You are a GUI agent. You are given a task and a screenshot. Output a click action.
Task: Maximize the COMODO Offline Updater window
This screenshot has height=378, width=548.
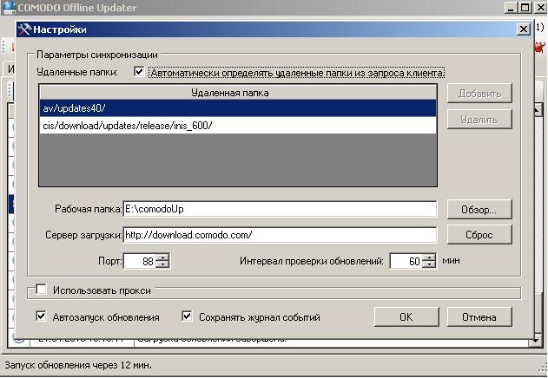pyautogui.click(x=525, y=7)
